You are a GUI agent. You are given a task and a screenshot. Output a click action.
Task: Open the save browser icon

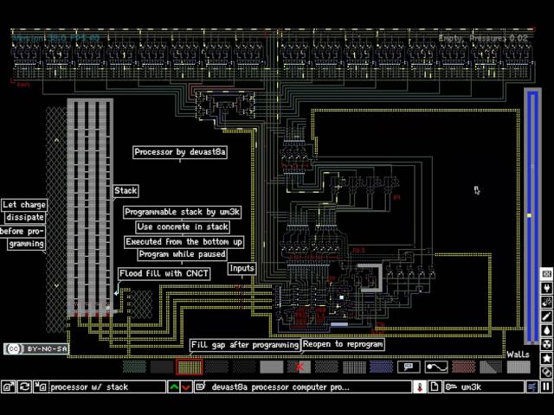[x=8, y=387]
